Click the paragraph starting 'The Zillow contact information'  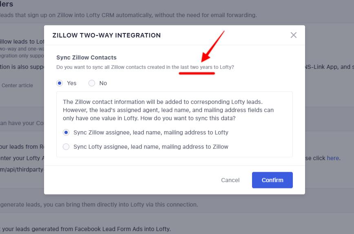pyautogui.click(x=168, y=110)
